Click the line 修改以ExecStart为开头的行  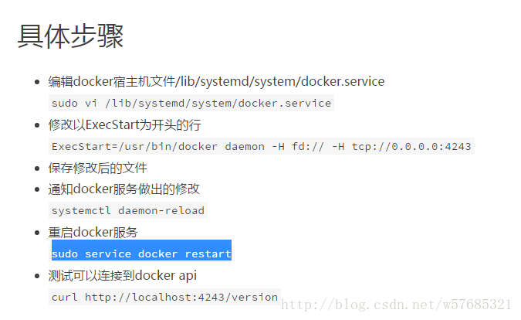124,125
